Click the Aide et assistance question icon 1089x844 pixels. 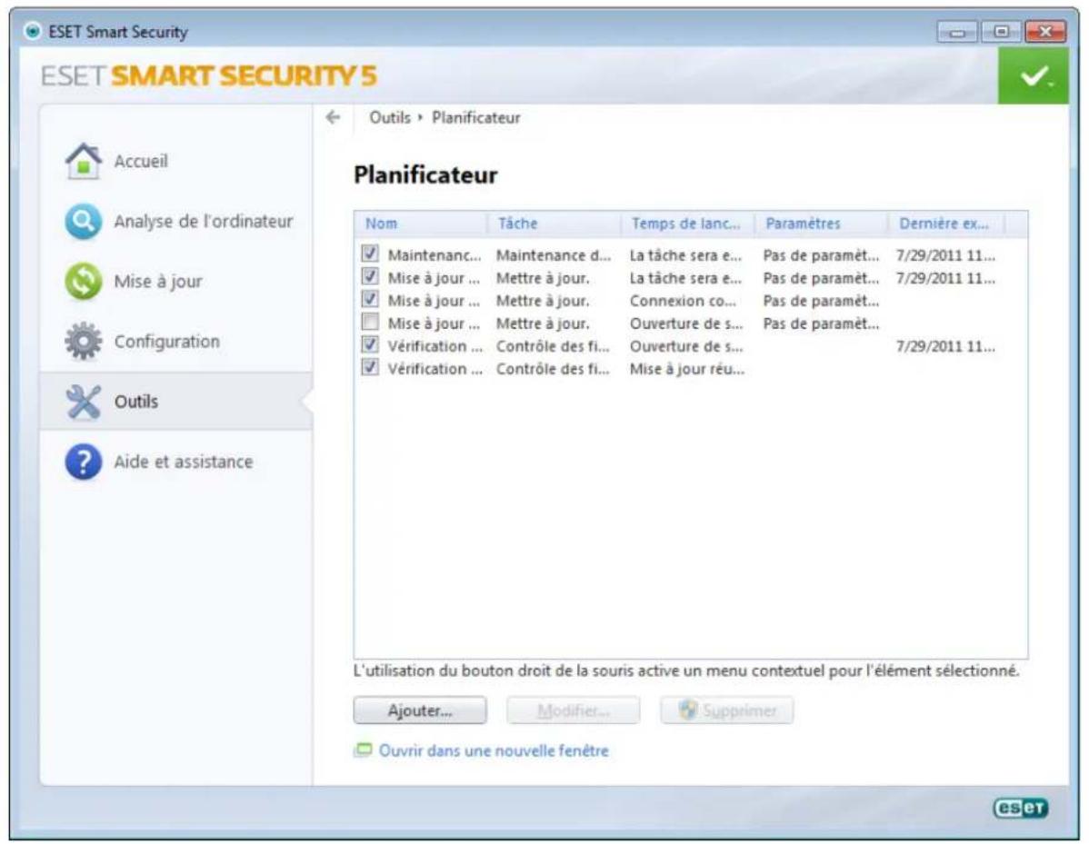(x=84, y=462)
